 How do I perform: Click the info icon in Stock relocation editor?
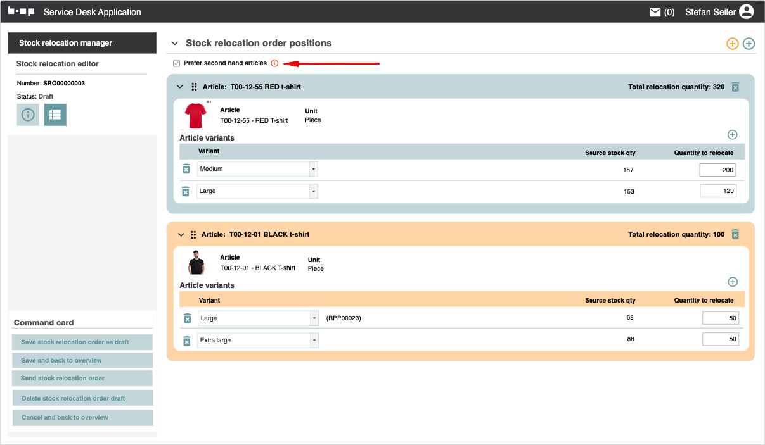(28, 115)
